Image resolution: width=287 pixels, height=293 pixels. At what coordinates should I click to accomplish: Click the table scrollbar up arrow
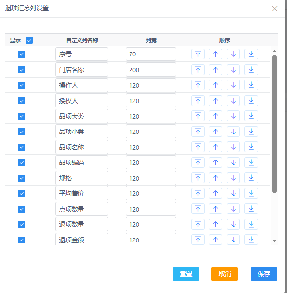[274, 51]
